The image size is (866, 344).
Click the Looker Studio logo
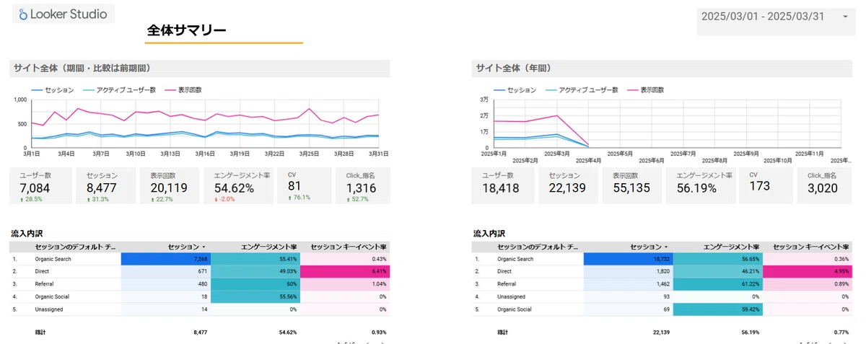[x=63, y=14]
